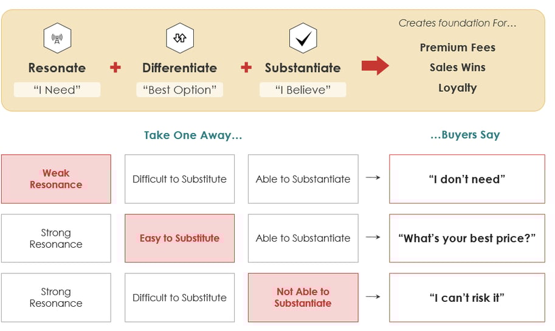Click the Premium Fees text
Image resolution: width=555 pixels, height=331 pixels.
point(457,47)
